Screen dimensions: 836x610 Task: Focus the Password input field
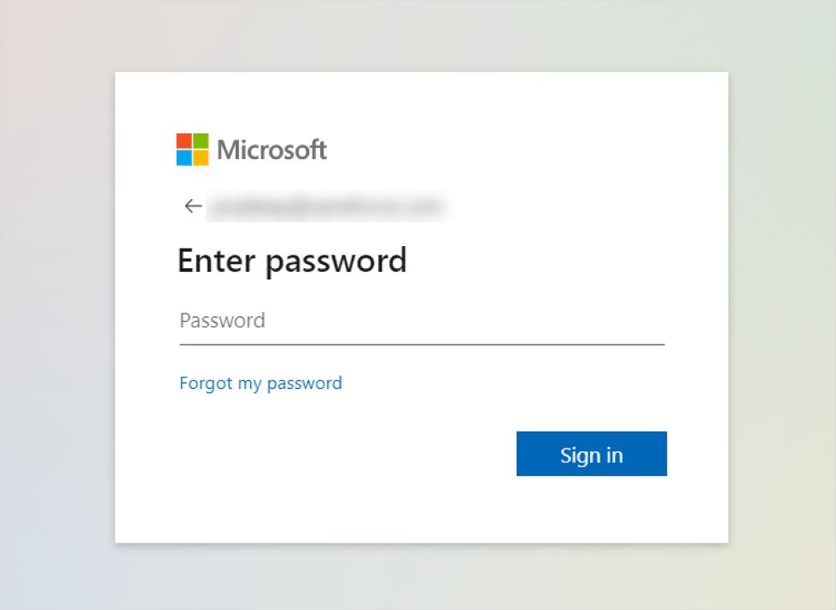(422, 321)
